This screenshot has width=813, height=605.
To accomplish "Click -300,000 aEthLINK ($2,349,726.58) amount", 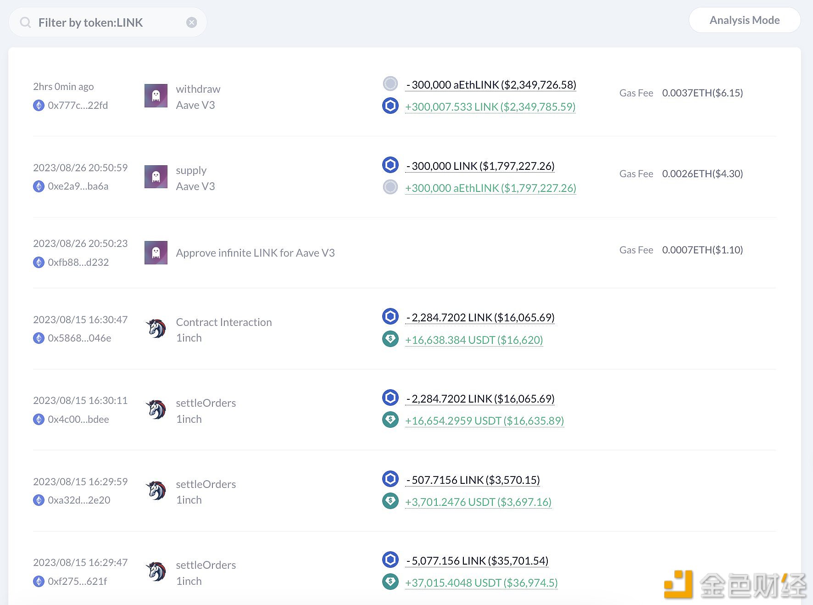I will (491, 85).
